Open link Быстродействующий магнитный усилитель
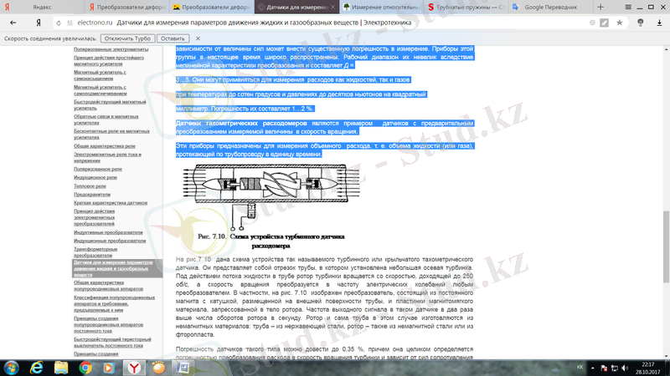The height and width of the screenshot is (376, 670). tap(110, 105)
